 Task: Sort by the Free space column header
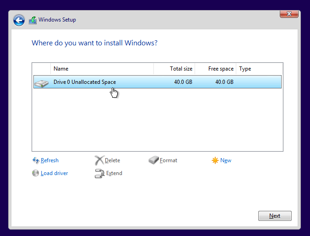click(216, 69)
